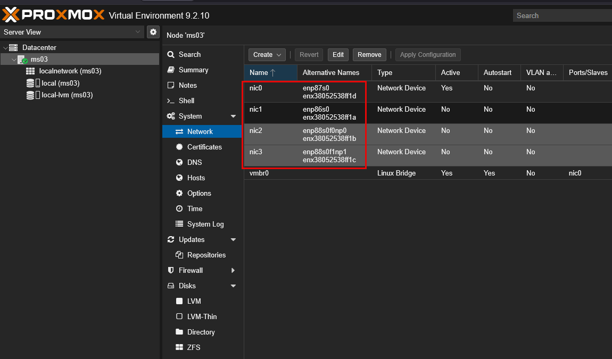
Task: Select the vmbr0 bridge row
Action: [428, 173]
